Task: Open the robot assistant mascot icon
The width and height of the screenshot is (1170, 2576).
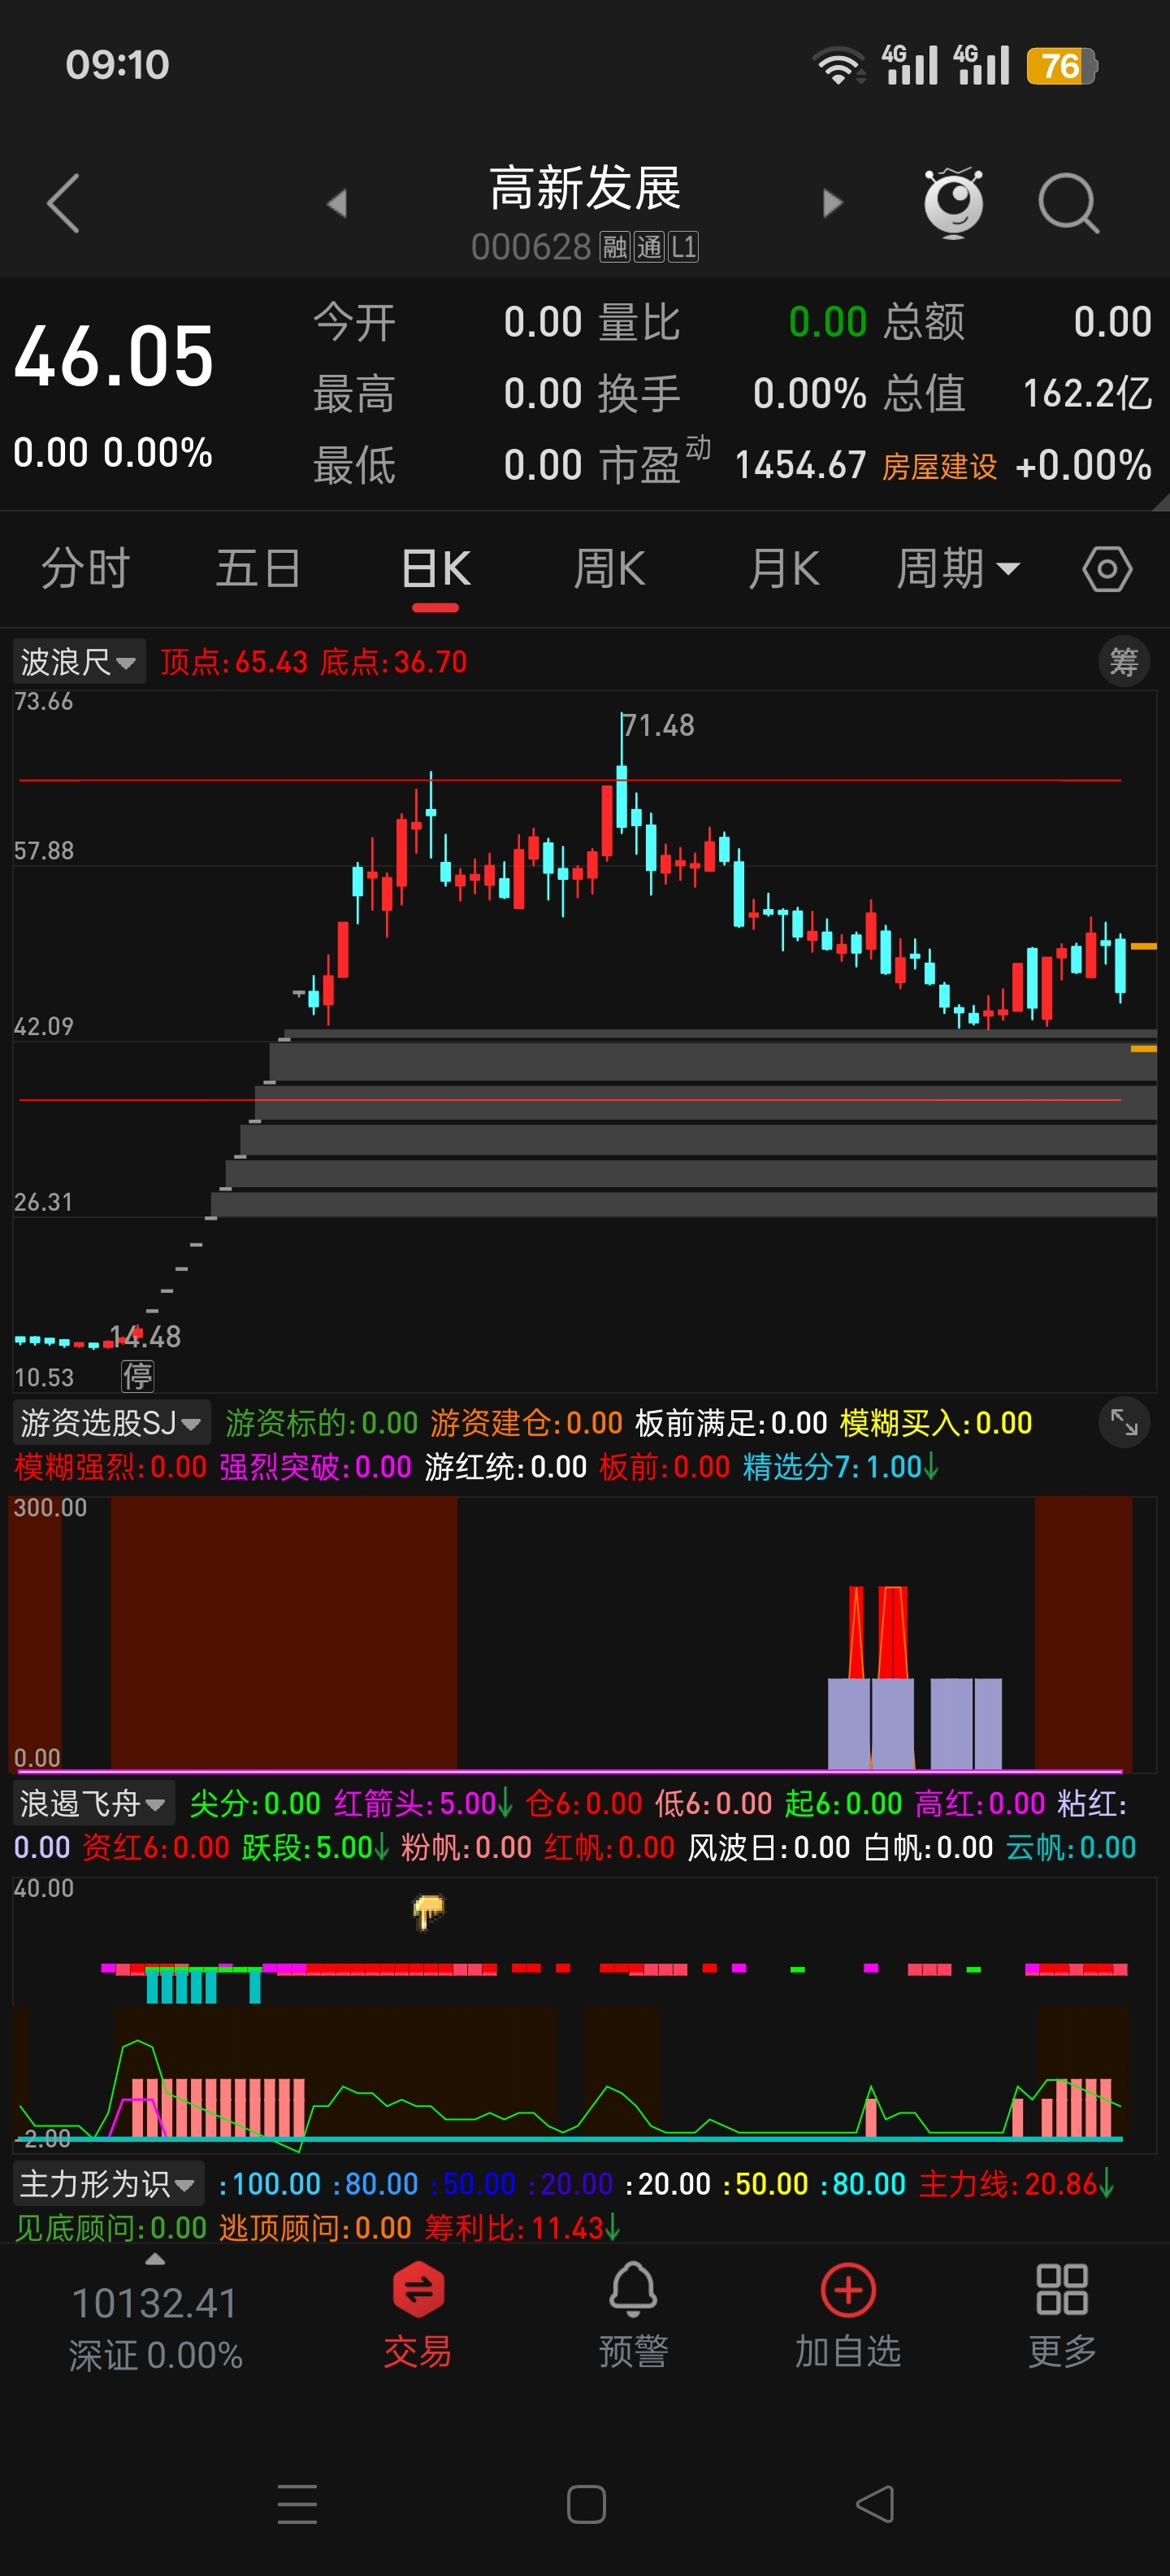Action: pyautogui.click(x=954, y=203)
